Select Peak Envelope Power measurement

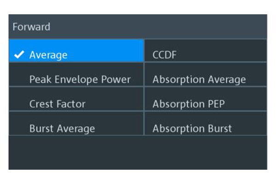click(80, 79)
